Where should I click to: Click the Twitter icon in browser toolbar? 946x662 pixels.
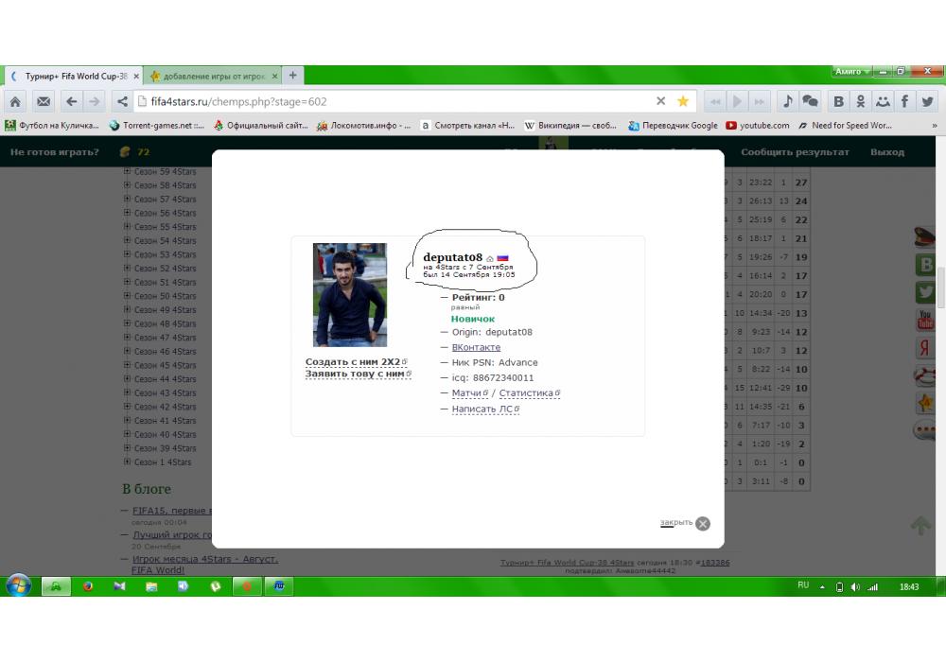pyautogui.click(x=927, y=101)
